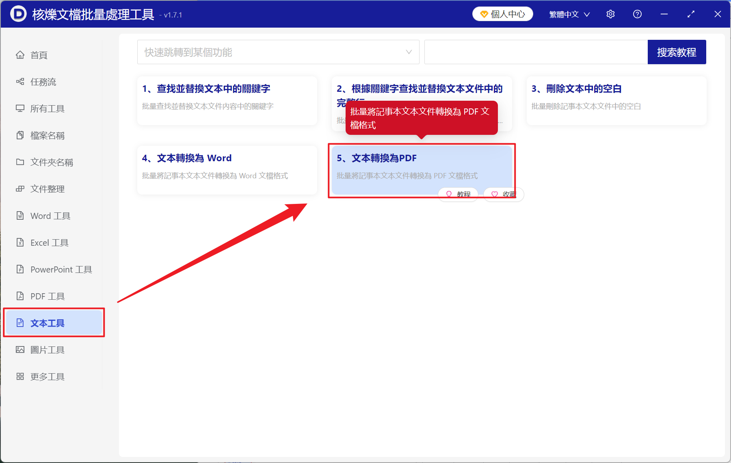
Task: Open Excel 工具 in the sidebar
Action: pos(54,242)
